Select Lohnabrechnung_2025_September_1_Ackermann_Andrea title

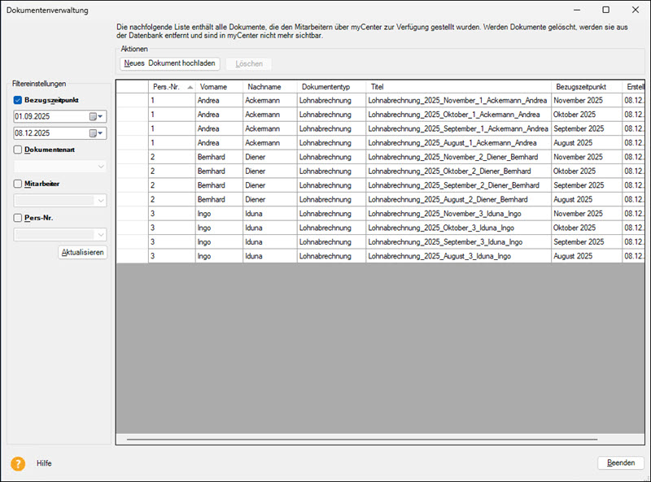click(458, 128)
